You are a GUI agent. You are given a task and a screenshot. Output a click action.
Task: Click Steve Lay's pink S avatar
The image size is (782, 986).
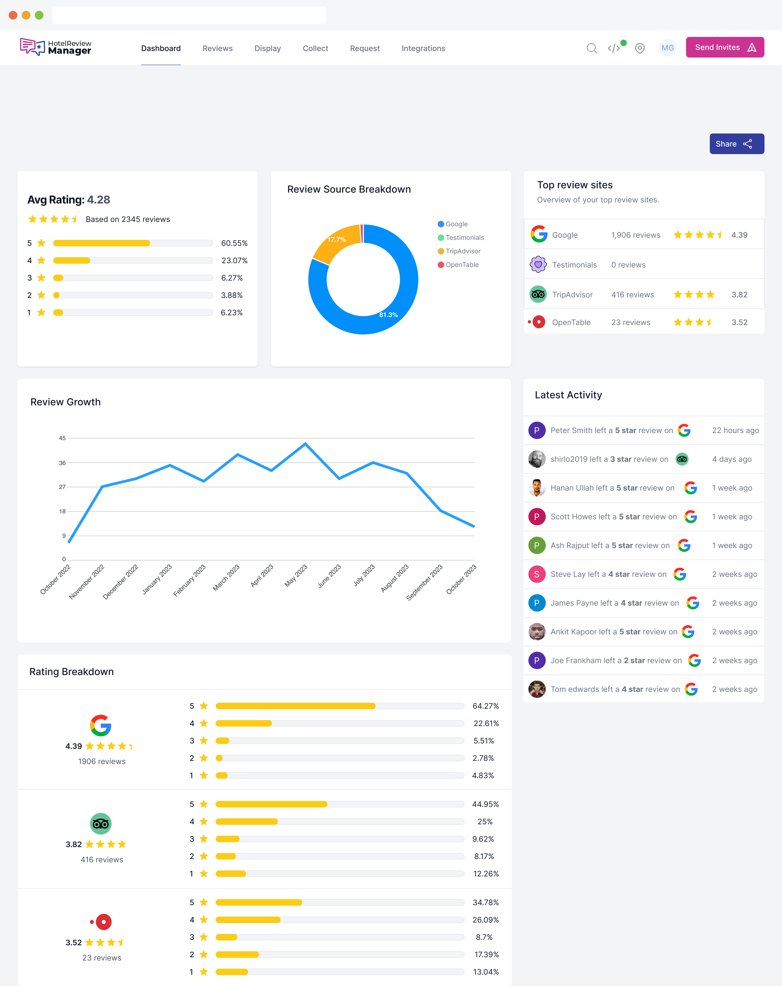pyautogui.click(x=537, y=574)
